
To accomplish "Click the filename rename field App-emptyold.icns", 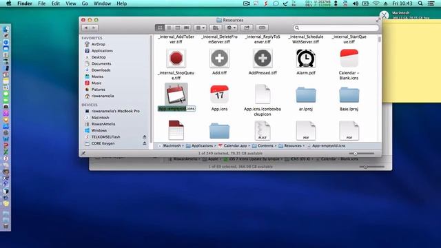I will click(176, 109).
